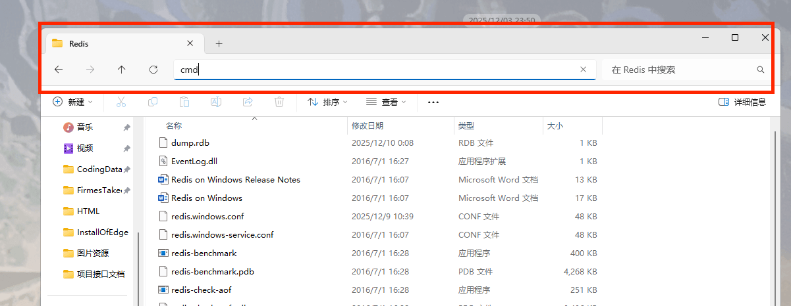Click the pin icon next to 视频

click(x=126, y=148)
